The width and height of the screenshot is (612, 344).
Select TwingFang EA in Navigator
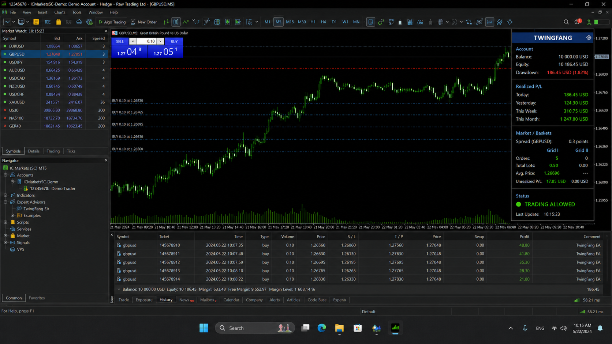click(36, 209)
